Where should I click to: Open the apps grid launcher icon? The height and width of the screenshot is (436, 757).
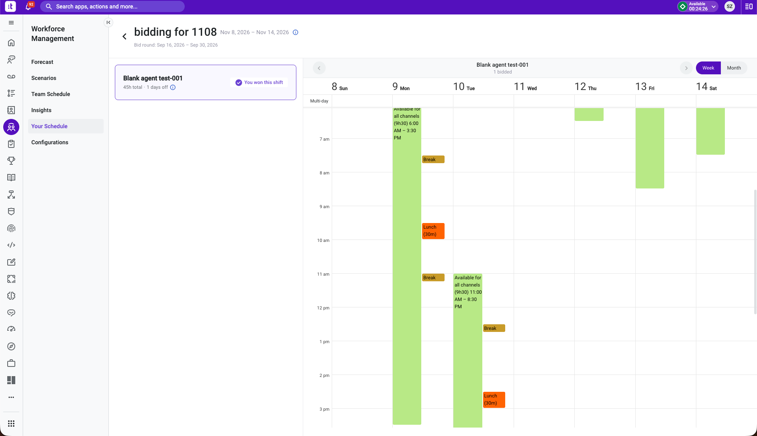[11, 424]
